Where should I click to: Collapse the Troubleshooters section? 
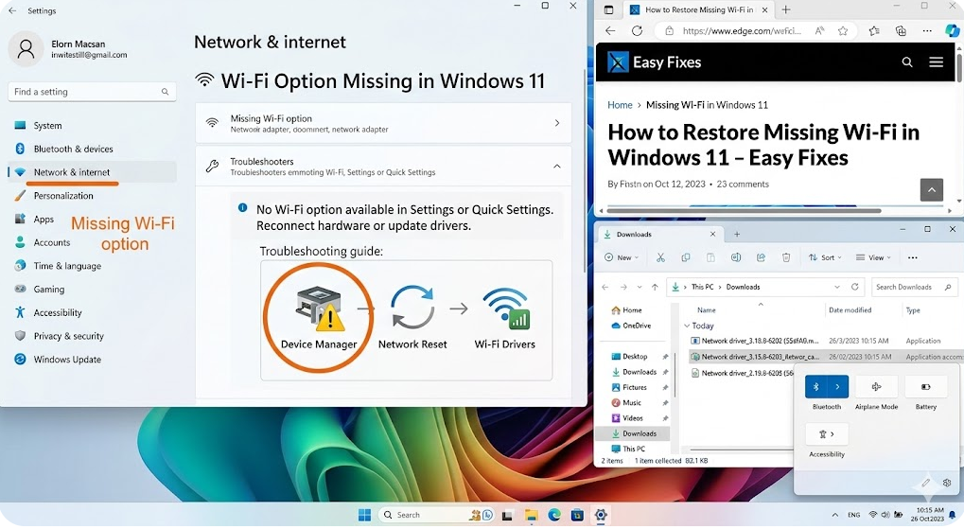(556, 167)
